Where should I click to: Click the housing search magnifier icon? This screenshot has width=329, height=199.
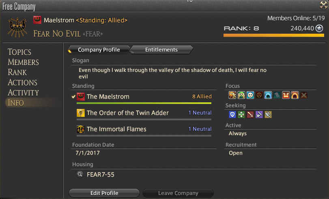[x=80, y=174]
